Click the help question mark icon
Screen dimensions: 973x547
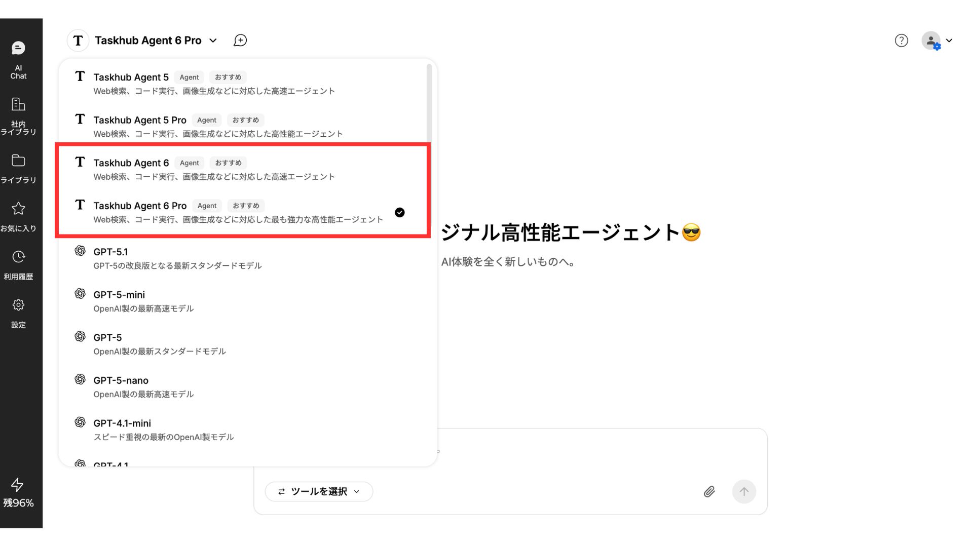901,41
